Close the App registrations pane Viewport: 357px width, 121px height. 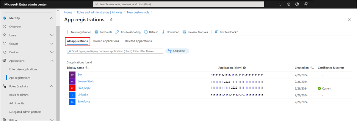349,20
